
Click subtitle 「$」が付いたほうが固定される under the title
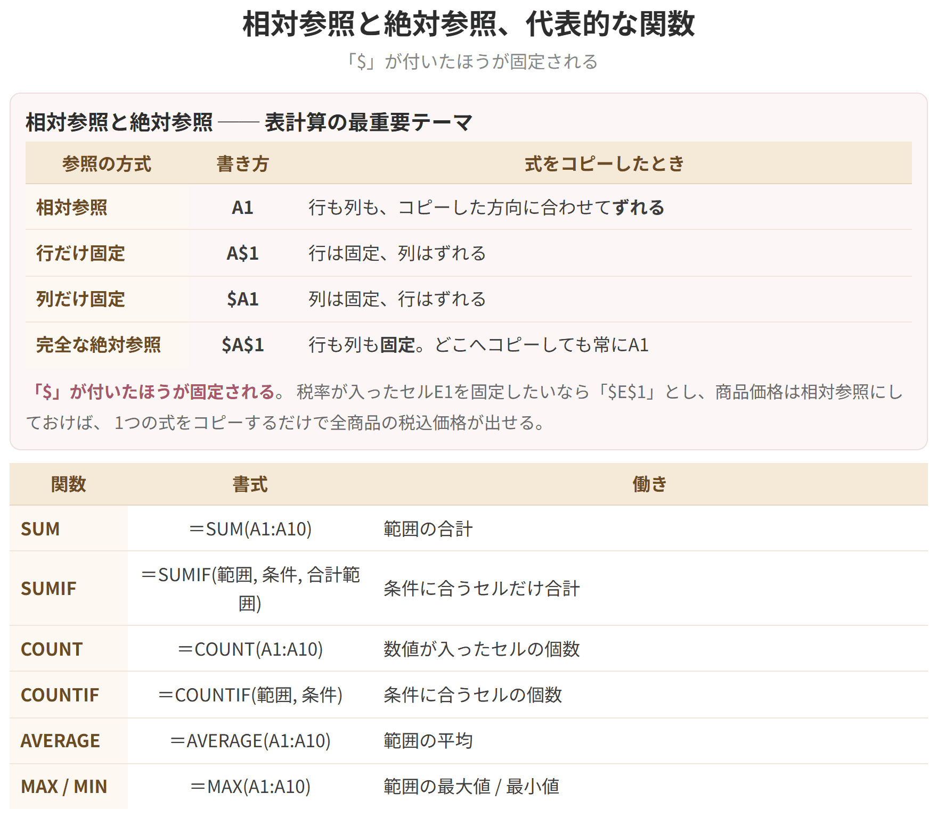471,62
